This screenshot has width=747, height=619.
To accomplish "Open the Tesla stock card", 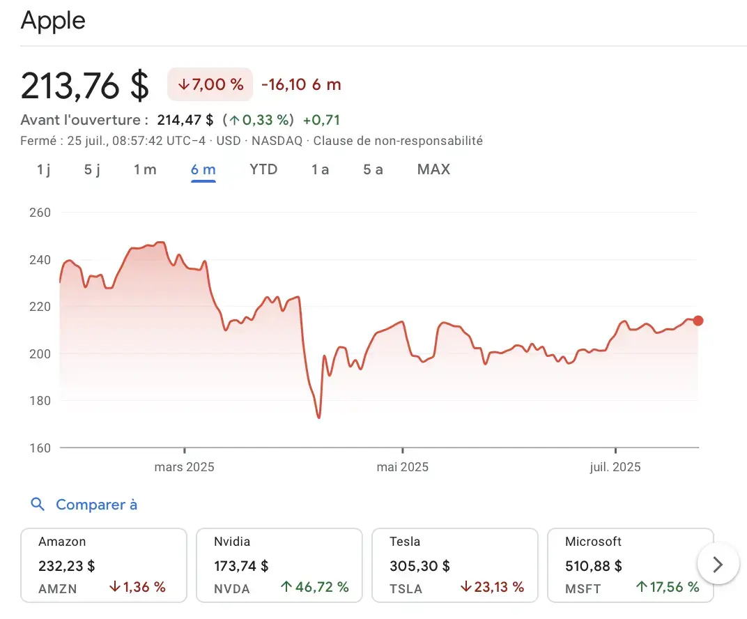I will point(455,565).
